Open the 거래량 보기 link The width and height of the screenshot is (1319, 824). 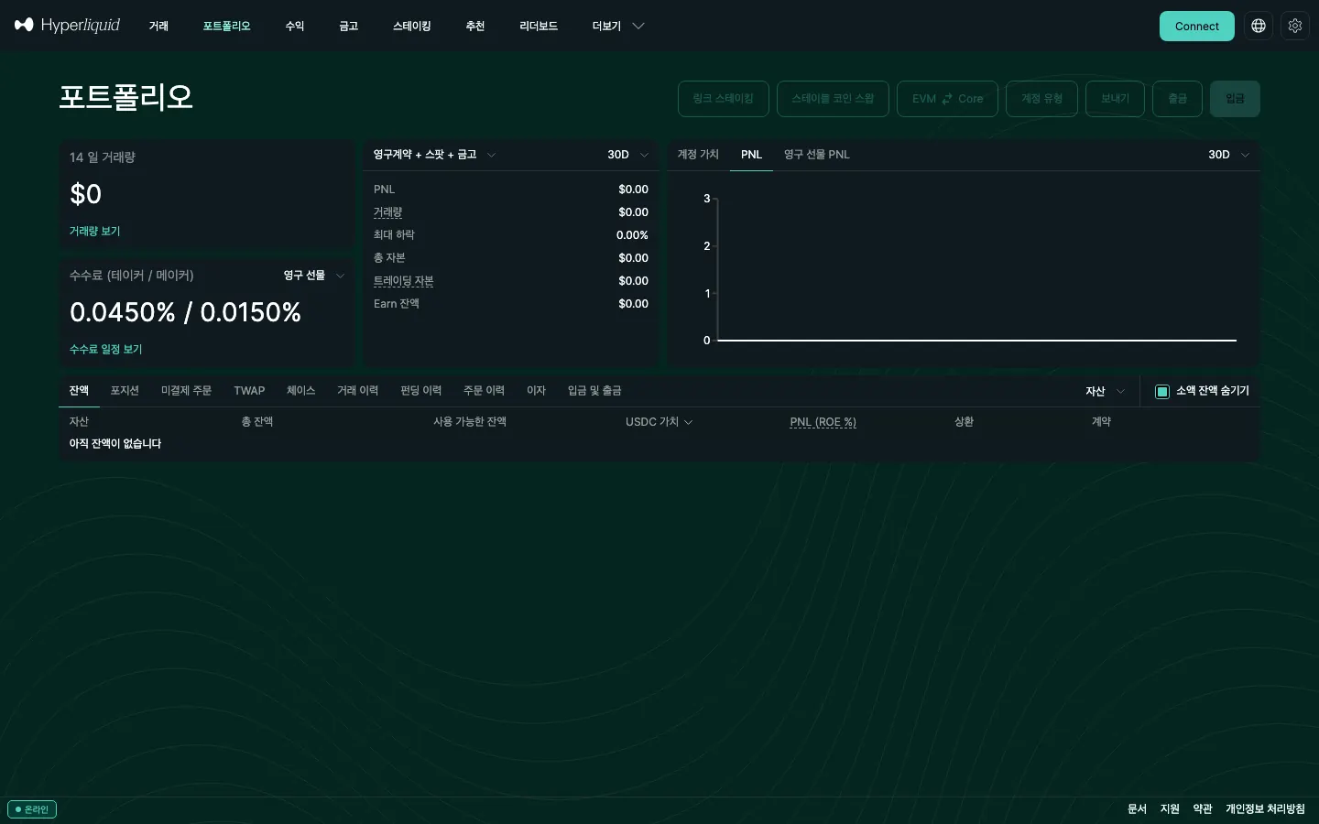tap(95, 232)
